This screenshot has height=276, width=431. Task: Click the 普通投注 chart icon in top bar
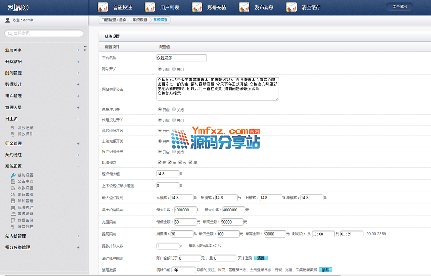(x=102, y=7)
